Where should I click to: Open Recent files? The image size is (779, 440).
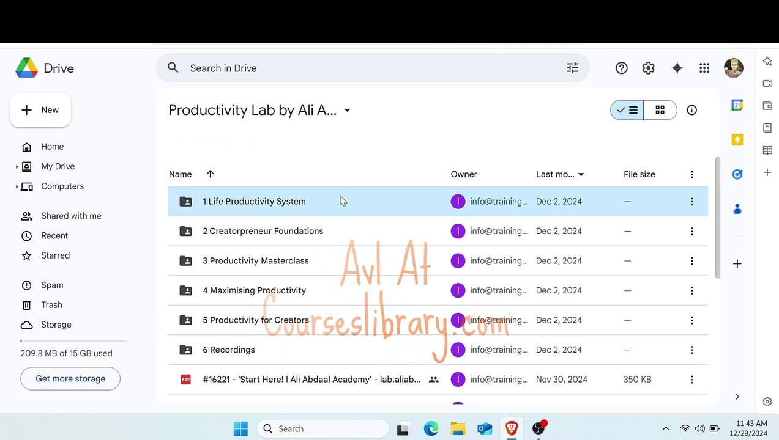click(x=54, y=236)
